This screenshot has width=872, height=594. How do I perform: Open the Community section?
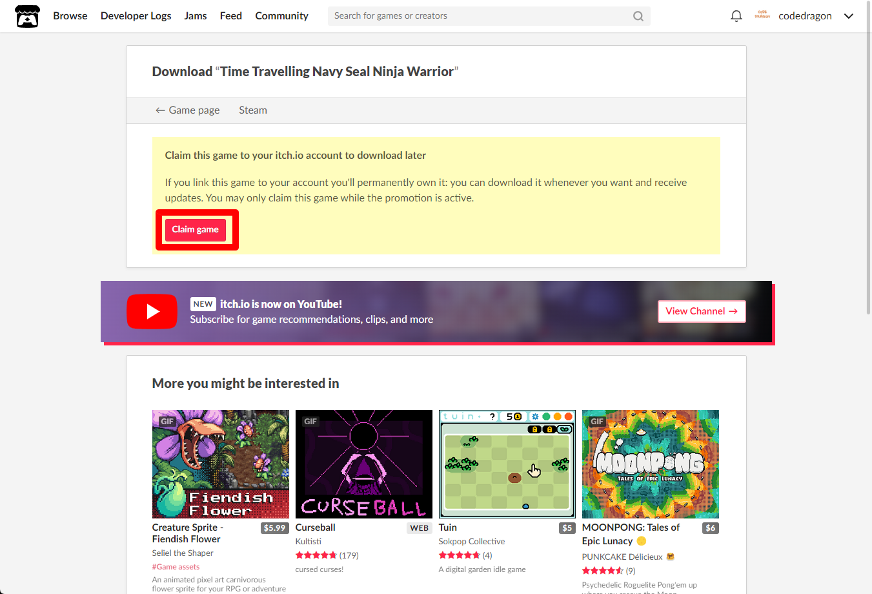click(281, 16)
